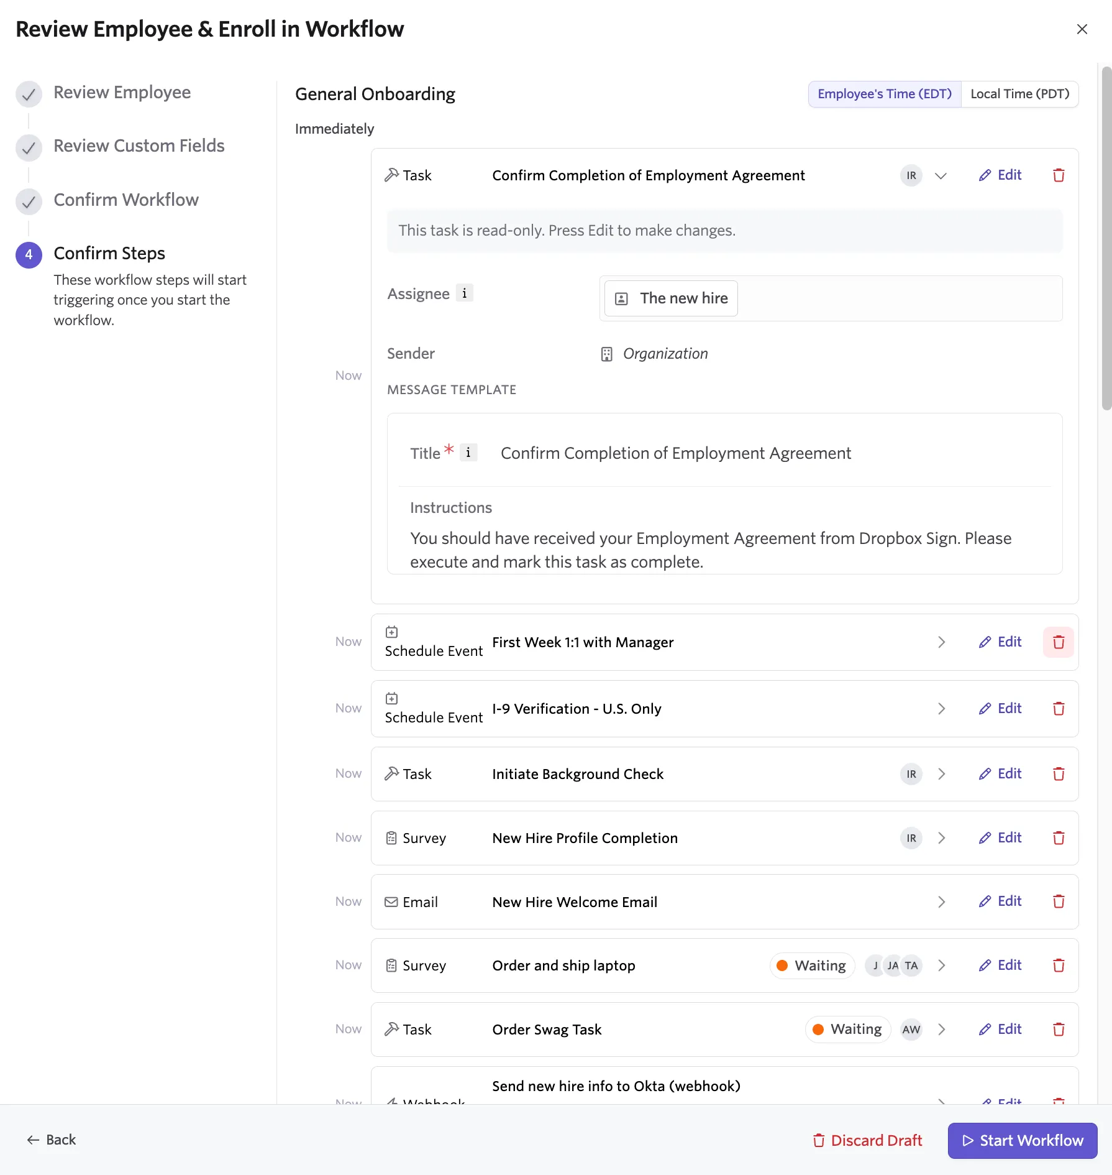Delete the I-9 Verification step
The image size is (1112, 1175).
coord(1059,709)
